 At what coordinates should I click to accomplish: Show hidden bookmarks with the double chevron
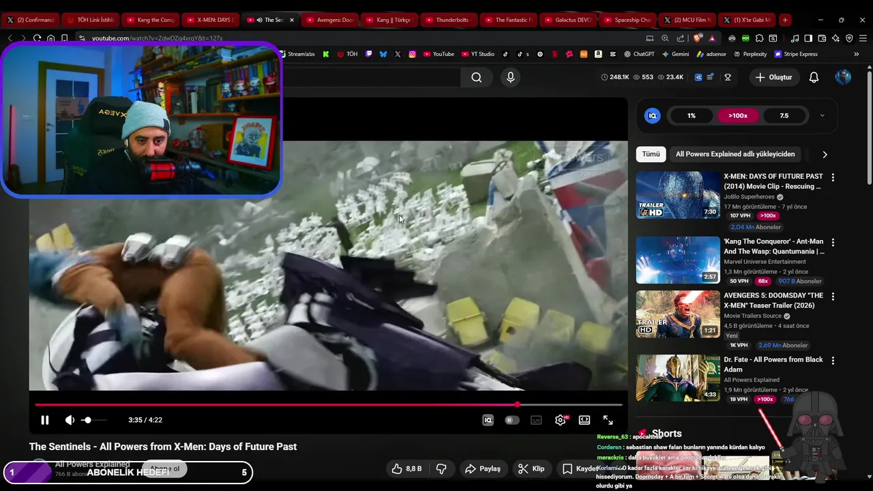pyautogui.click(x=857, y=54)
